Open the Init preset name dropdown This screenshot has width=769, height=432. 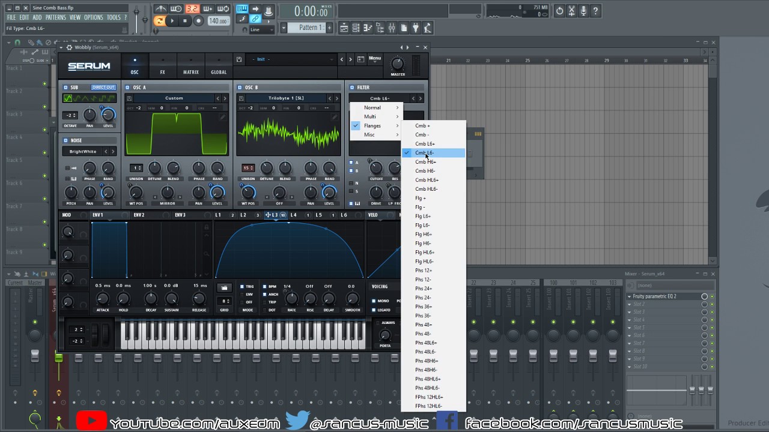click(x=291, y=59)
